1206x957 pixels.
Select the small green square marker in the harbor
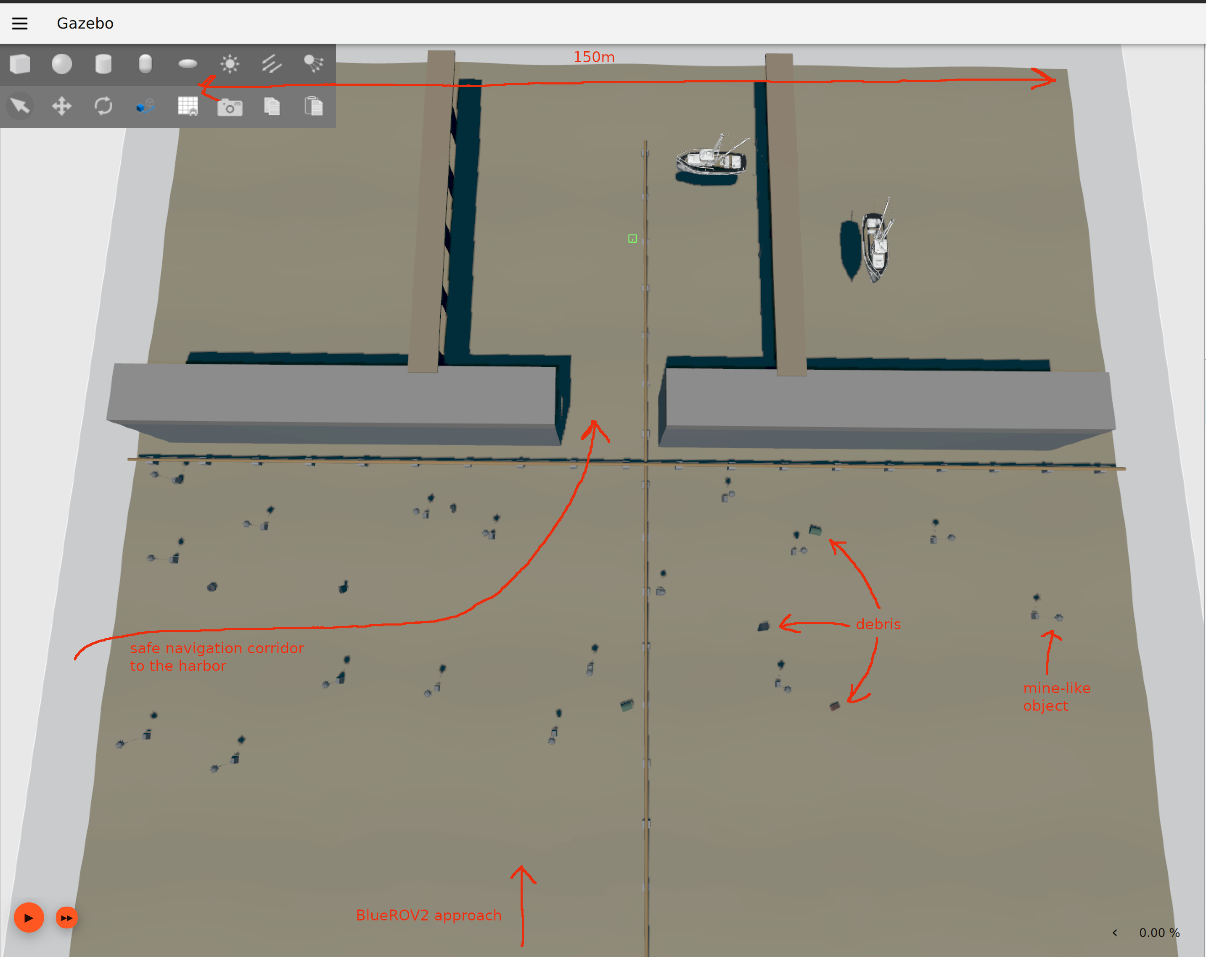tap(632, 239)
